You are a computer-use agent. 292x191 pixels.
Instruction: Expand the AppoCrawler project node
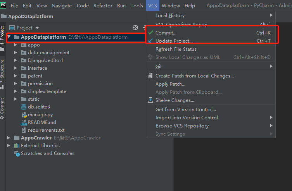click(x=9, y=138)
